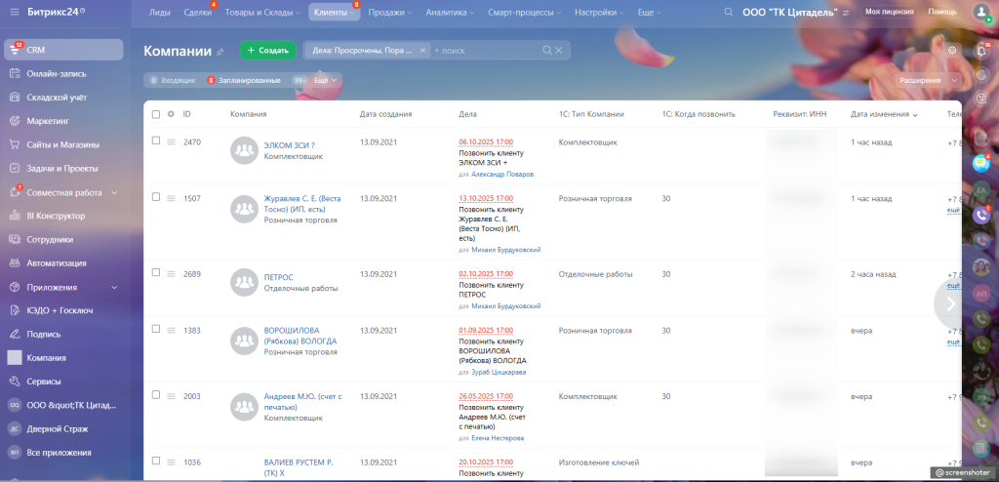This screenshot has width=999, height=482.
Task: Expand the Расширения dropdown arrow
Action: click(953, 80)
